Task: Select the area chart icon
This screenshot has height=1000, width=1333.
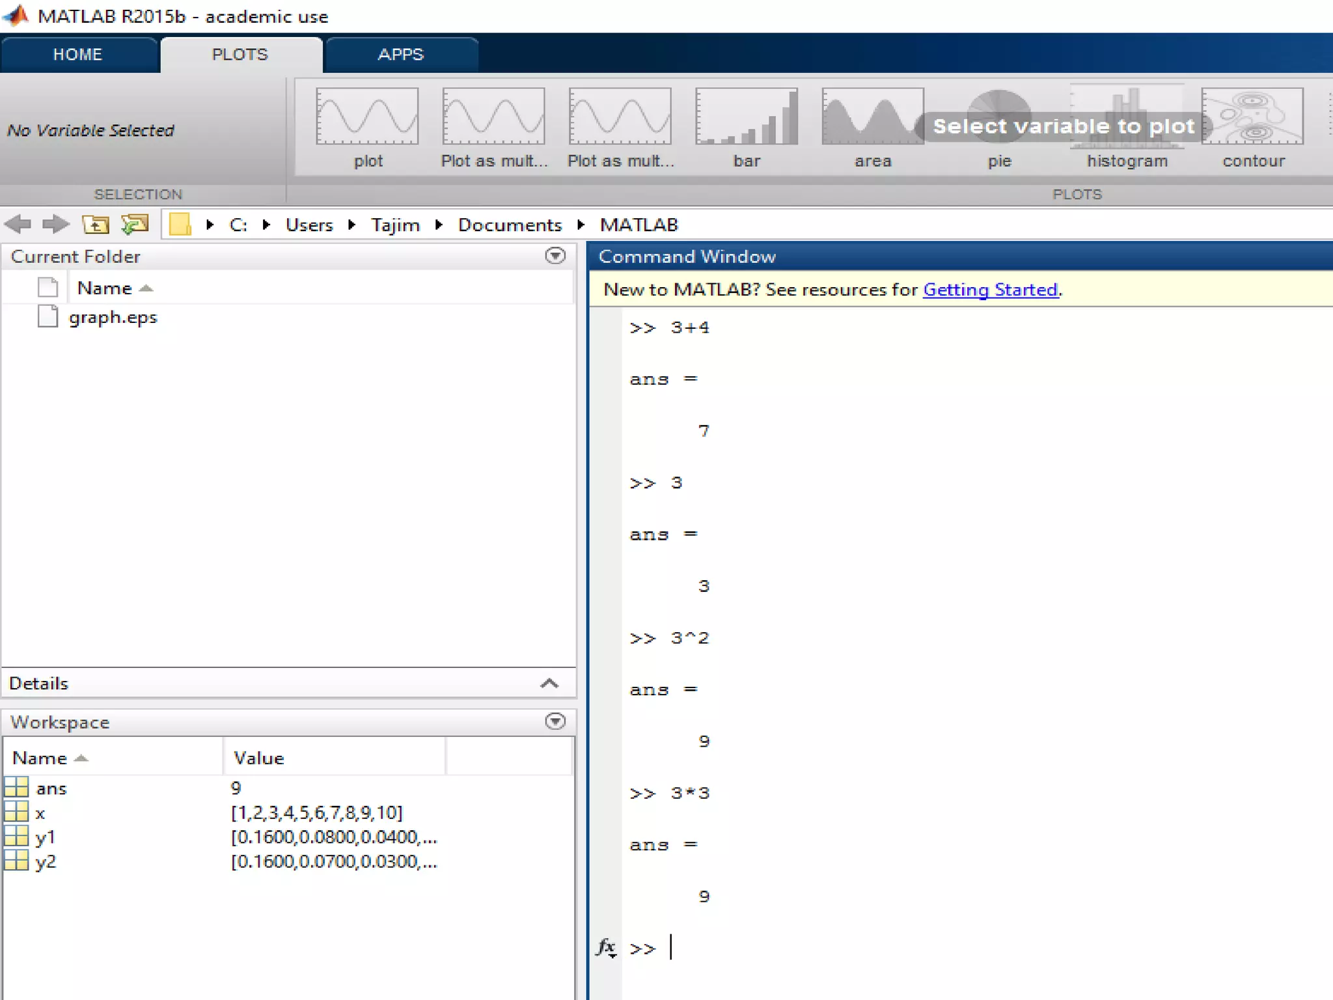Action: tap(873, 117)
